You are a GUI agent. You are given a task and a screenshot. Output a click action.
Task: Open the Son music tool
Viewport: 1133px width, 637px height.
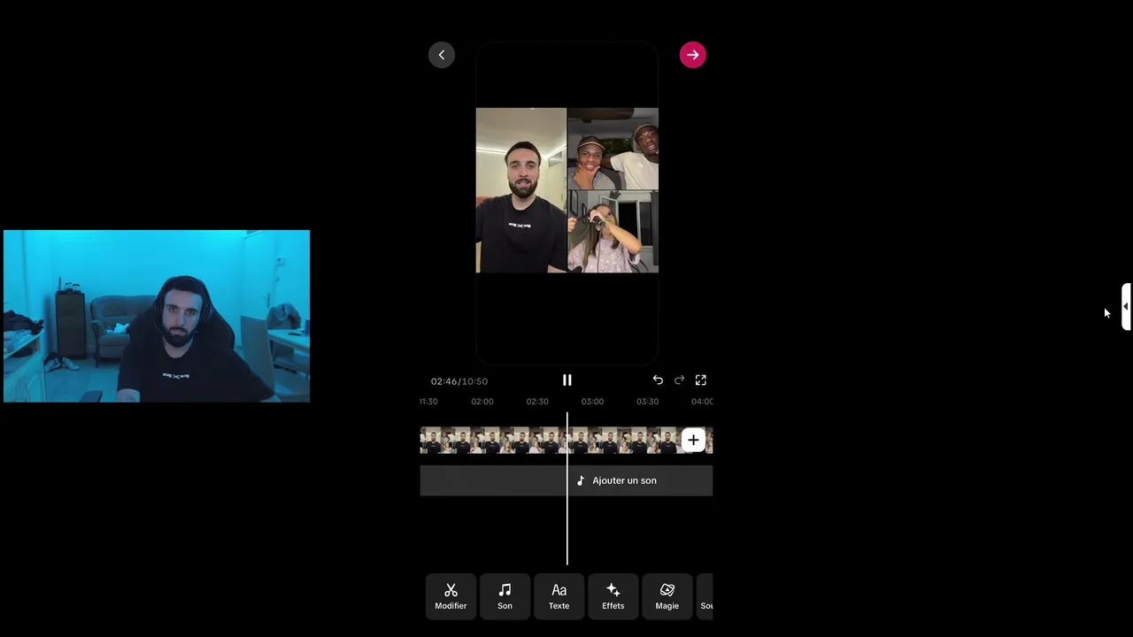click(505, 596)
